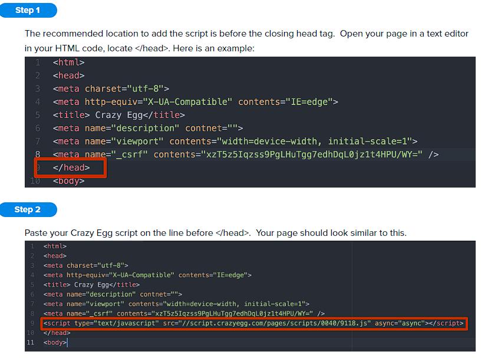This screenshot has width=491, height=358.
Task: Click the paragraph starting "The recommended location"
Action: point(246,41)
